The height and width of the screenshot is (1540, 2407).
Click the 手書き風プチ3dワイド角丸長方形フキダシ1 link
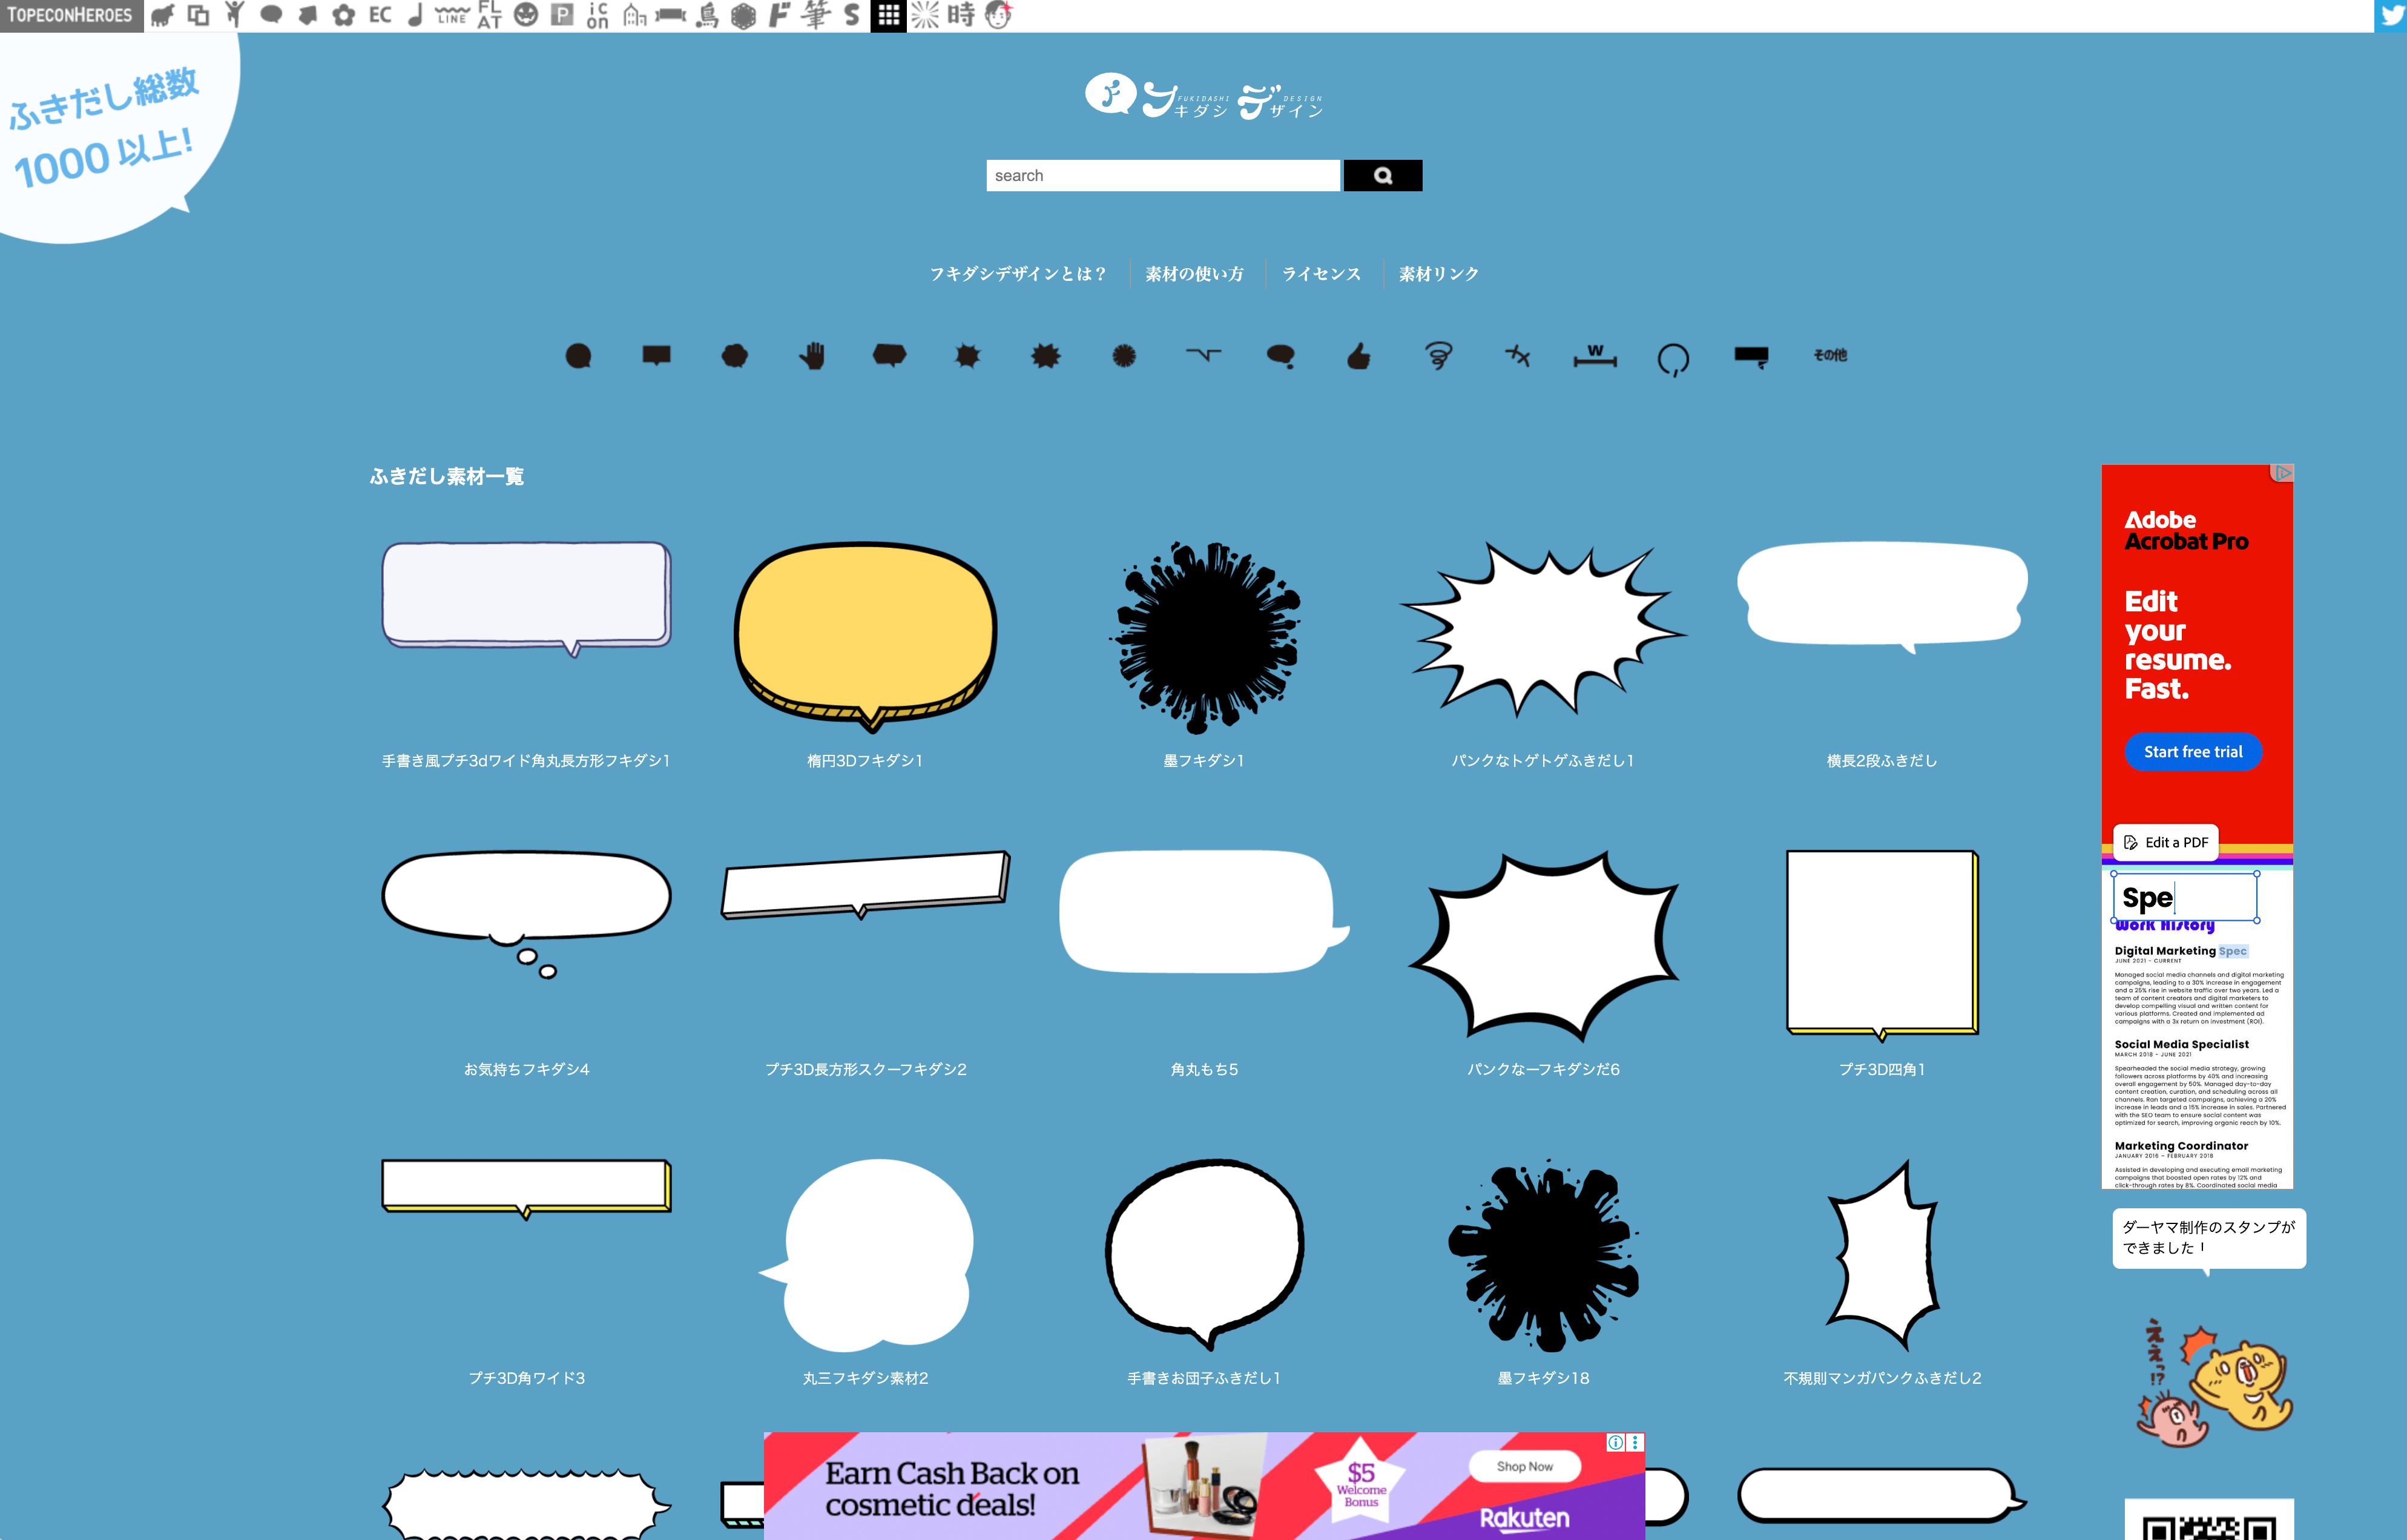[526, 761]
